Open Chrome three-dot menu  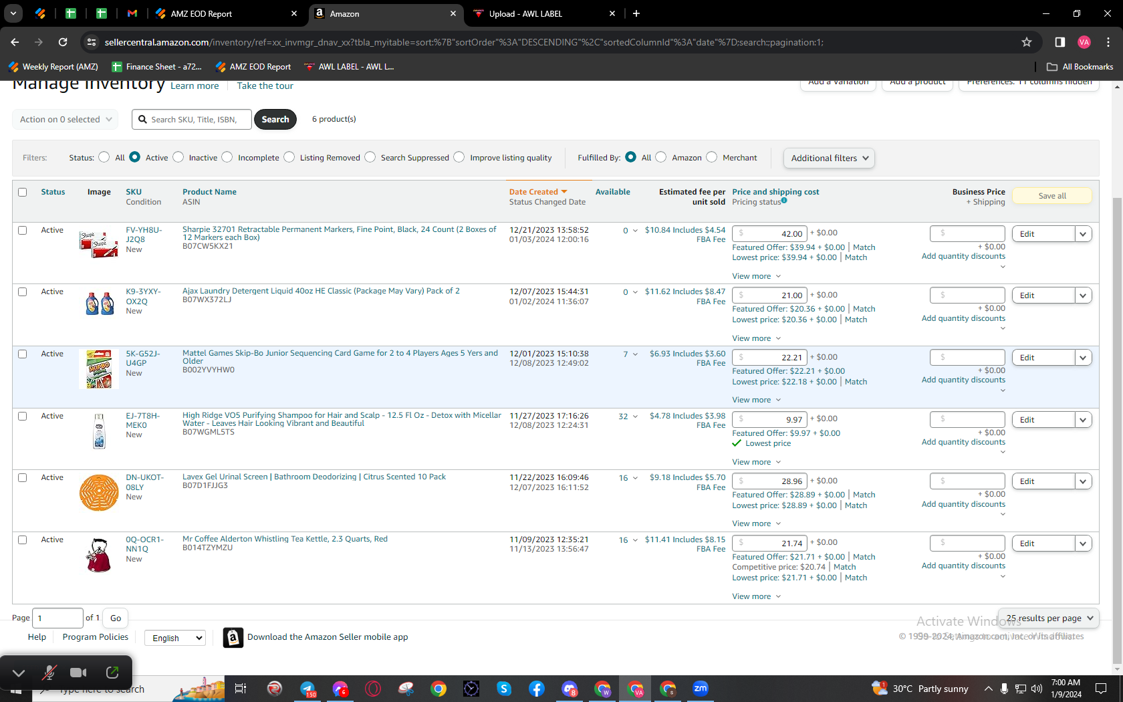coord(1108,42)
